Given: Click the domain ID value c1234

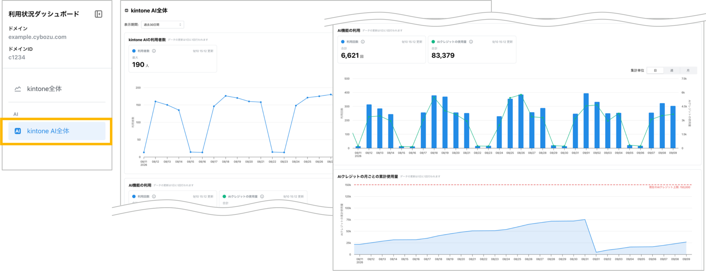Looking at the screenshot, I should (17, 57).
